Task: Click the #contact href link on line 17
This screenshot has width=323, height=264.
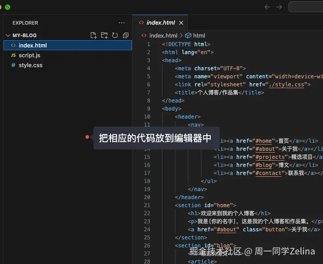Action: pos(268,173)
